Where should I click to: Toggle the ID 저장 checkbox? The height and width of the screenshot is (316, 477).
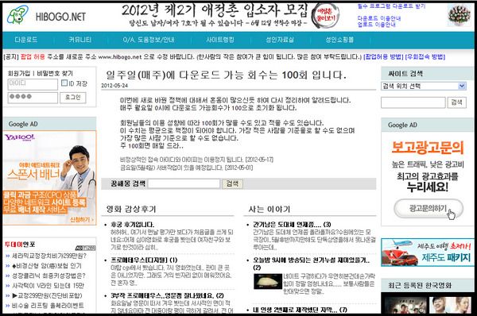tap(64, 83)
